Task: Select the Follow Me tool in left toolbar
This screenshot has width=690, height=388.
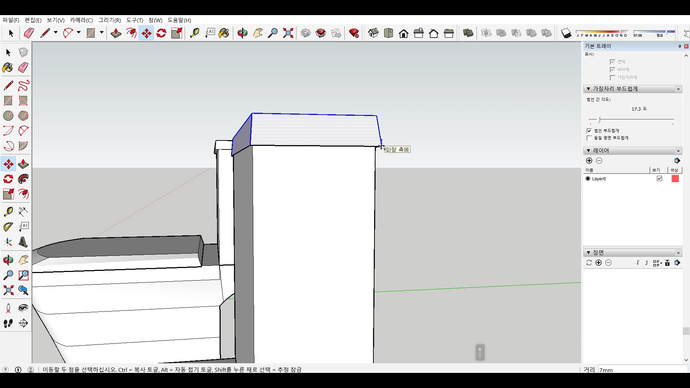Action: [23, 179]
